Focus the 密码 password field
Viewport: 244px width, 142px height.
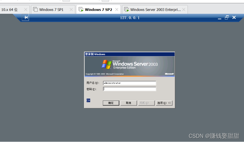129,89
